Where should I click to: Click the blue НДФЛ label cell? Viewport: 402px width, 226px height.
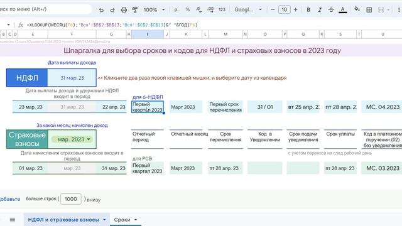[x=27, y=78]
